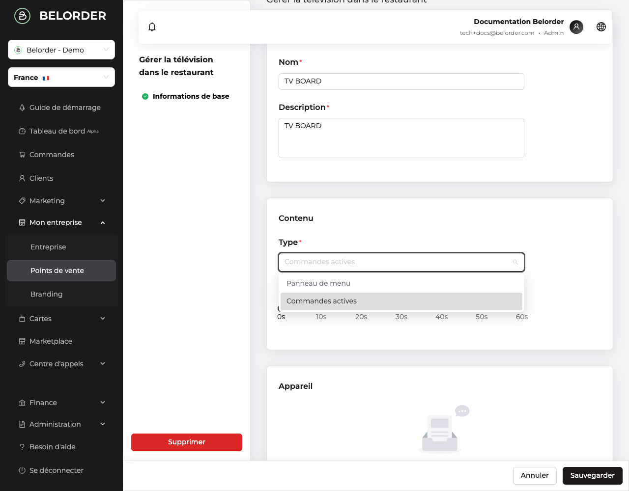The image size is (629, 491).
Task: Click the Marketplace store icon
Action: 22,341
